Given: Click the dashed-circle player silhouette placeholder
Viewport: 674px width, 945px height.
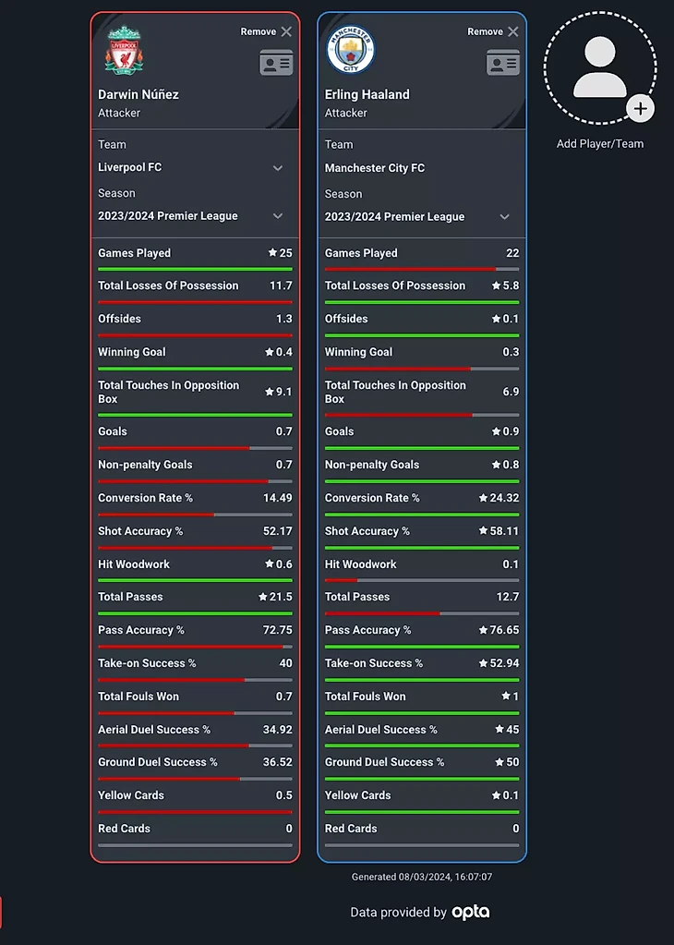Looking at the screenshot, I should click(x=599, y=67).
